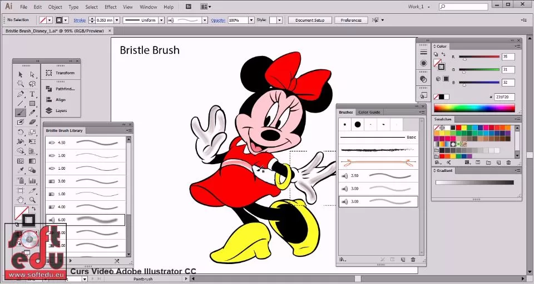534x284 pixels.
Task: Open the stroke weight dropdown
Action: tap(117, 20)
